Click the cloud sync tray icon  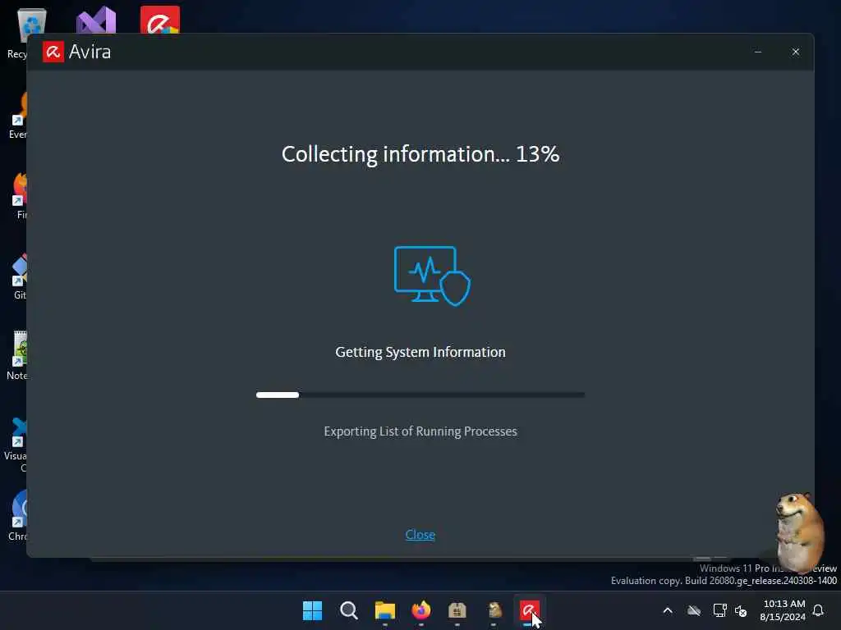coord(693,610)
